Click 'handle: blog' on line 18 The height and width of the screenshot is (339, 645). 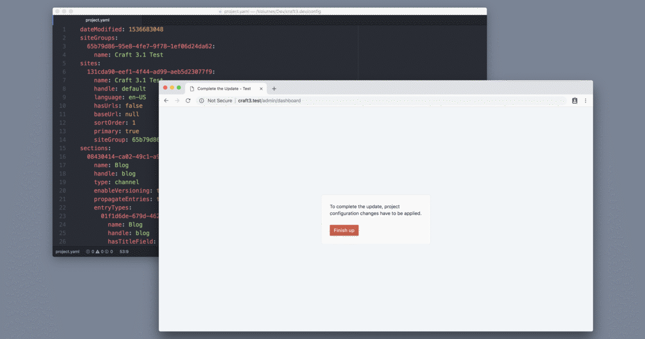(x=114, y=173)
